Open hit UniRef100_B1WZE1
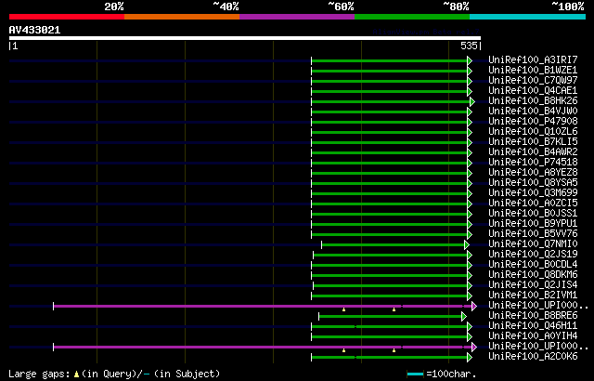Screen dimensions: 594x381 pyautogui.click(x=533, y=70)
